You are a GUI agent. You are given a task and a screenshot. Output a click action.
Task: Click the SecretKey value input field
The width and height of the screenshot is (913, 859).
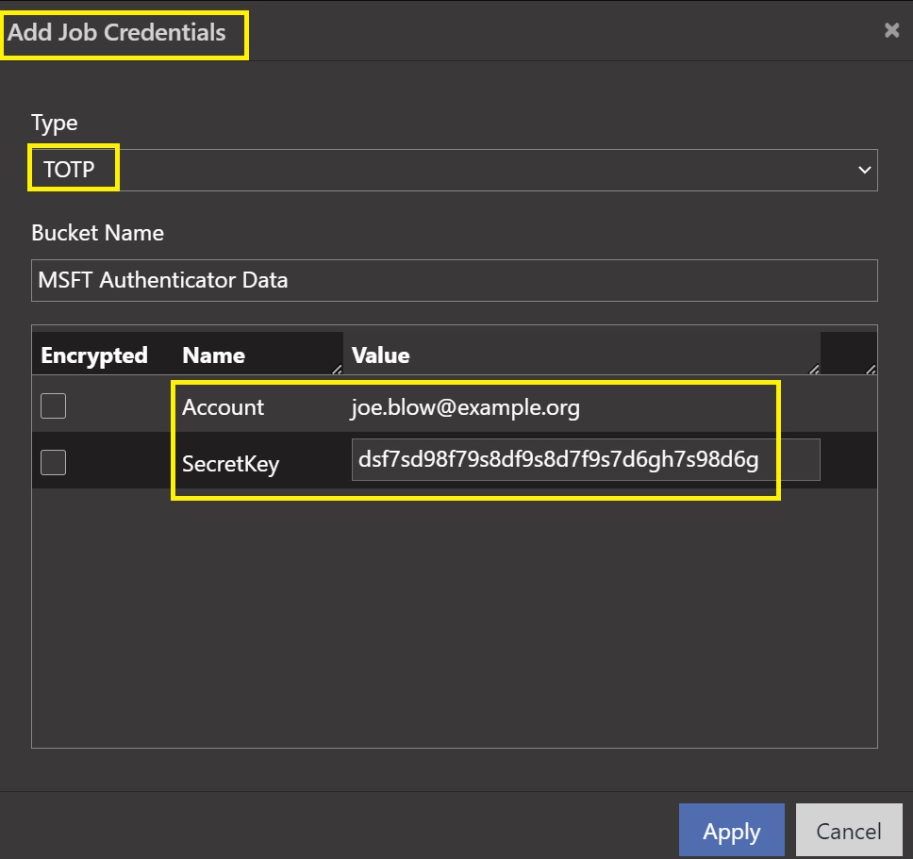[x=585, y=460]
